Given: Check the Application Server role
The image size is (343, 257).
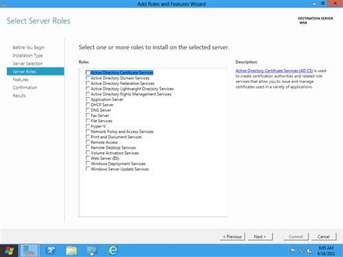Looking at the screenshot, I should (x=88, y=99).
